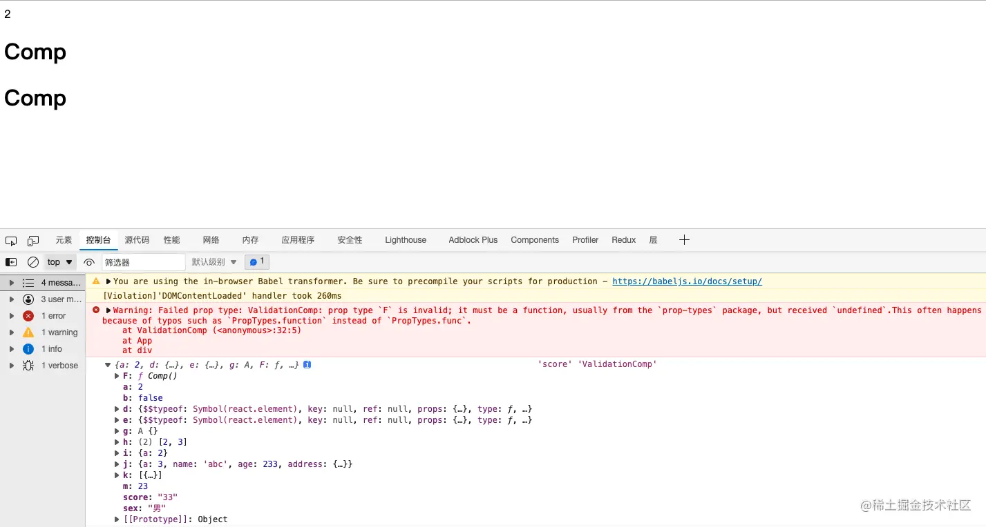Click the 'score' 'ValidationComp' log text

[x=598, y=364]
